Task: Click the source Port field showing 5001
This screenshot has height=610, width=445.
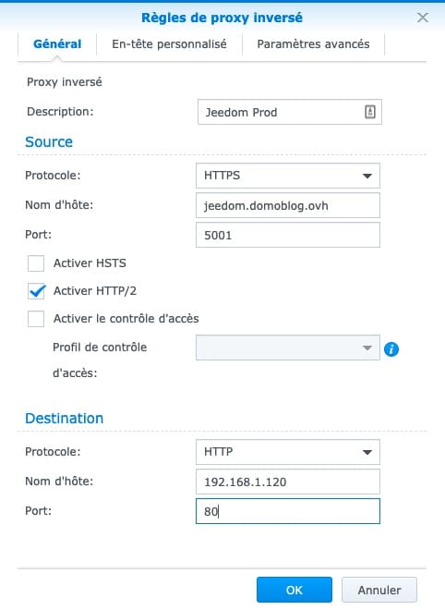Action: tap(288, 235)
